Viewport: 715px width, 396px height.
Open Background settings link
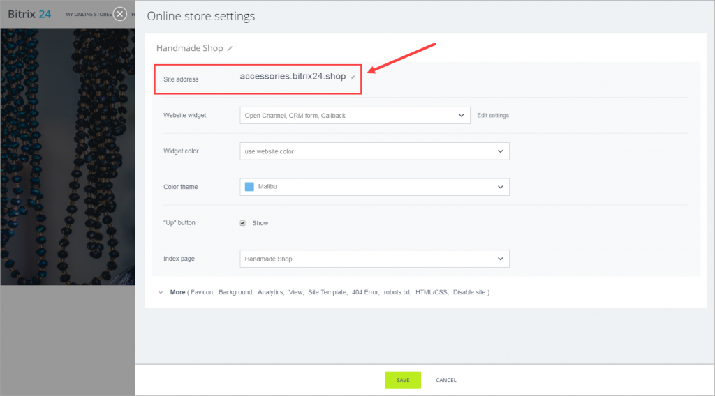(235, 292)
